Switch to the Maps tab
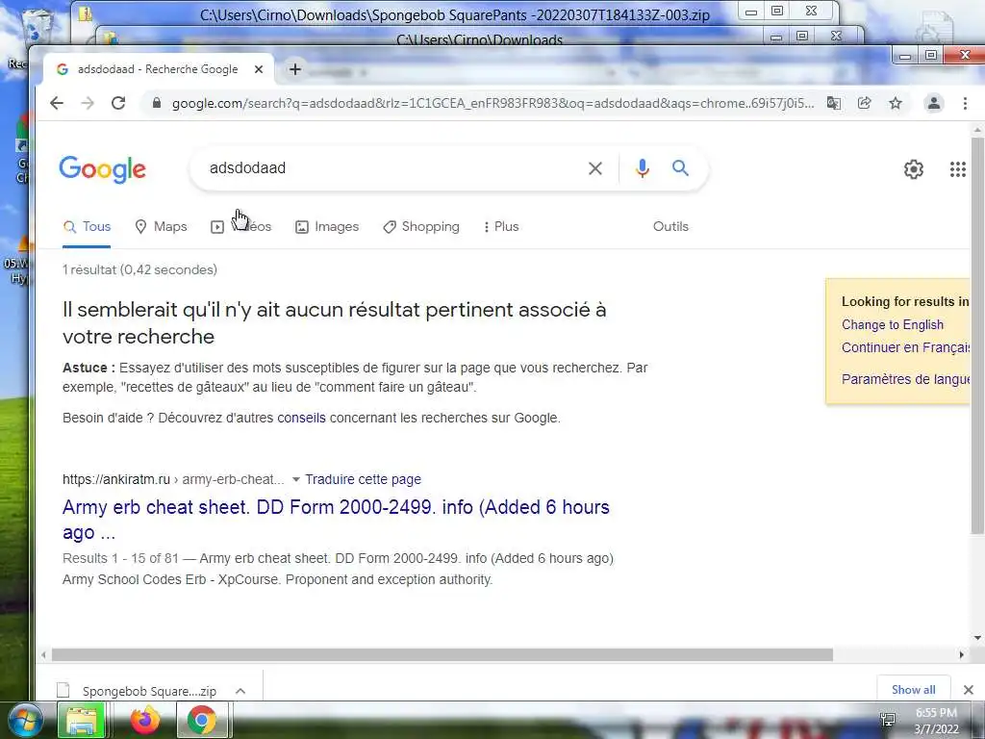 pyautogui.click(x=161, y=226)
